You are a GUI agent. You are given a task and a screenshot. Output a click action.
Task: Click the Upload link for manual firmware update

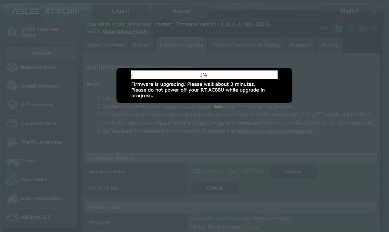253,227
